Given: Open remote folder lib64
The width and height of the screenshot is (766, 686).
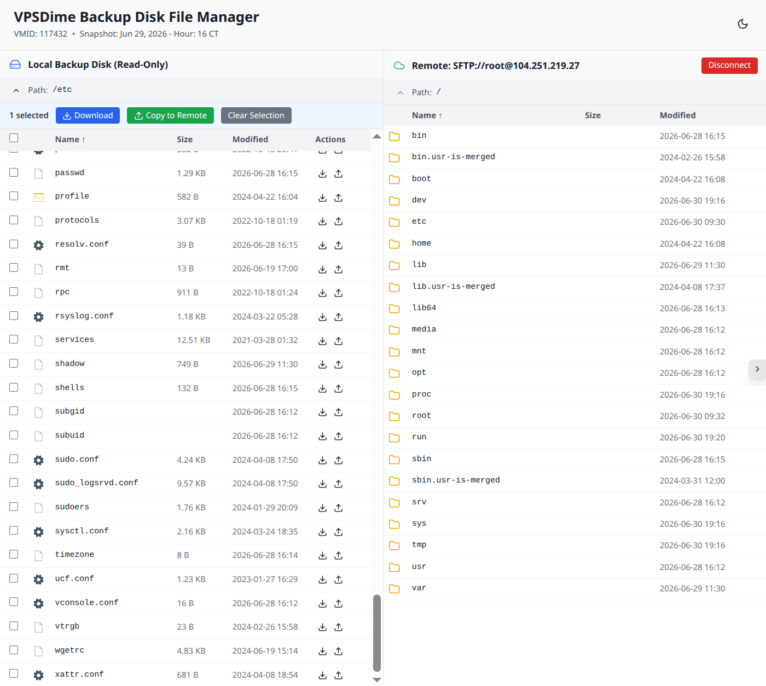Looking at the screenshot, I should (424, 308).
